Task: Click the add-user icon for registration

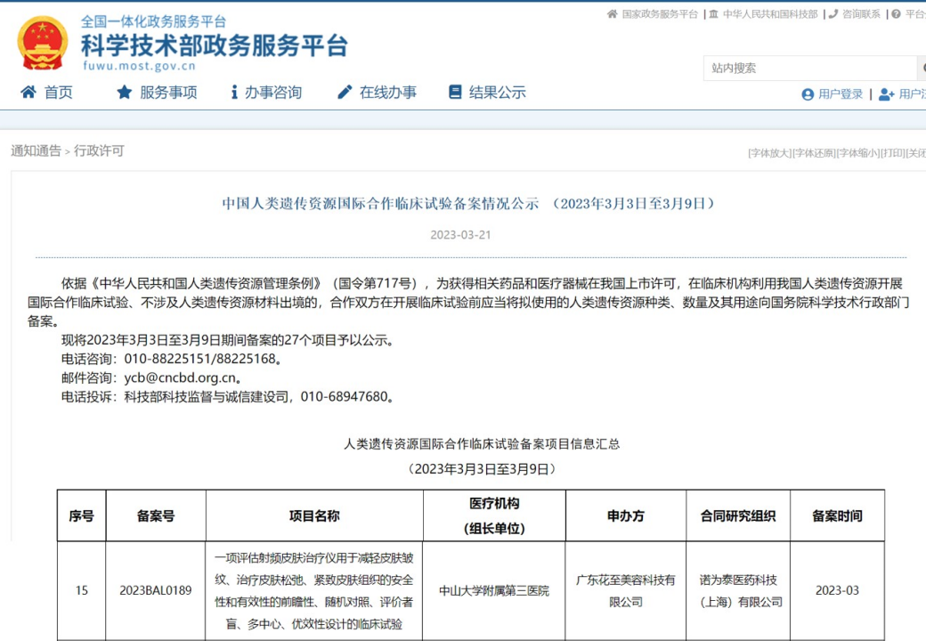Action: (x=886, y=94)
